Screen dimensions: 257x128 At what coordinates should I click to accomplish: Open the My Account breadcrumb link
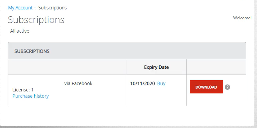click(x=20, y=8)
